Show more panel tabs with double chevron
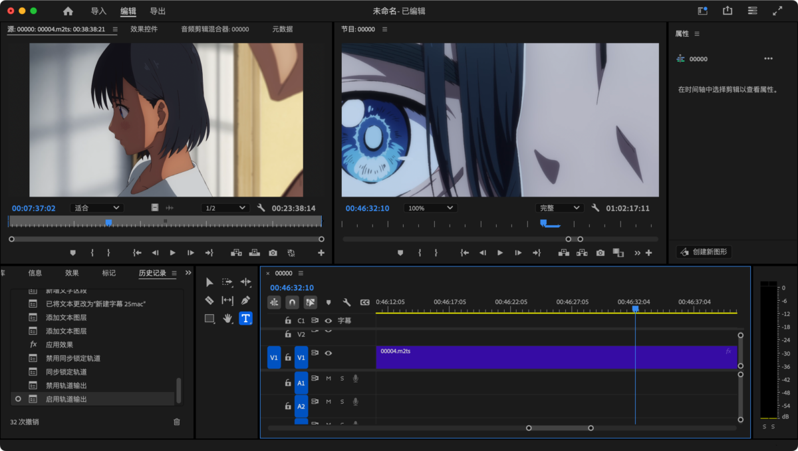This screenshot has width=798, height=451. tap(188, 273)
